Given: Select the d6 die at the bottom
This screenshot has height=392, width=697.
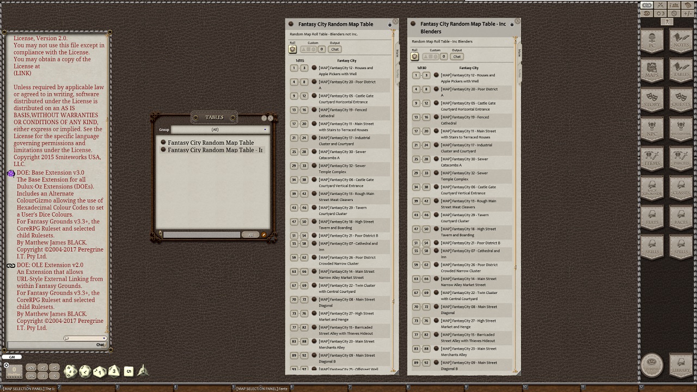Looking at the screenshot, I should click(x=129, y=372).
